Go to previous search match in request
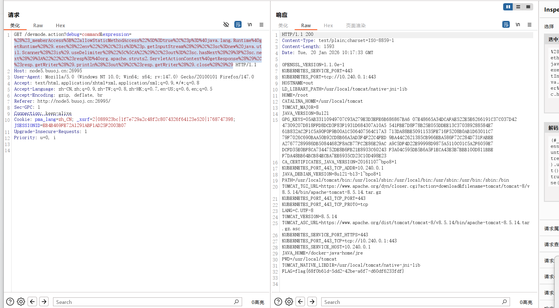The width and height of the screenshot is (559, 308). tap(32, 302)
